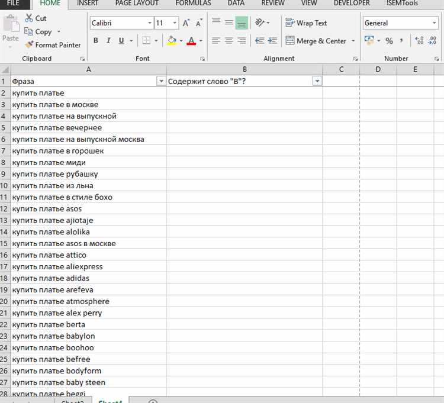Viewport: 444px width, 403px height.
Task: Open the text orientation tool
Action: pyautogui.click(x=260, y=22)
